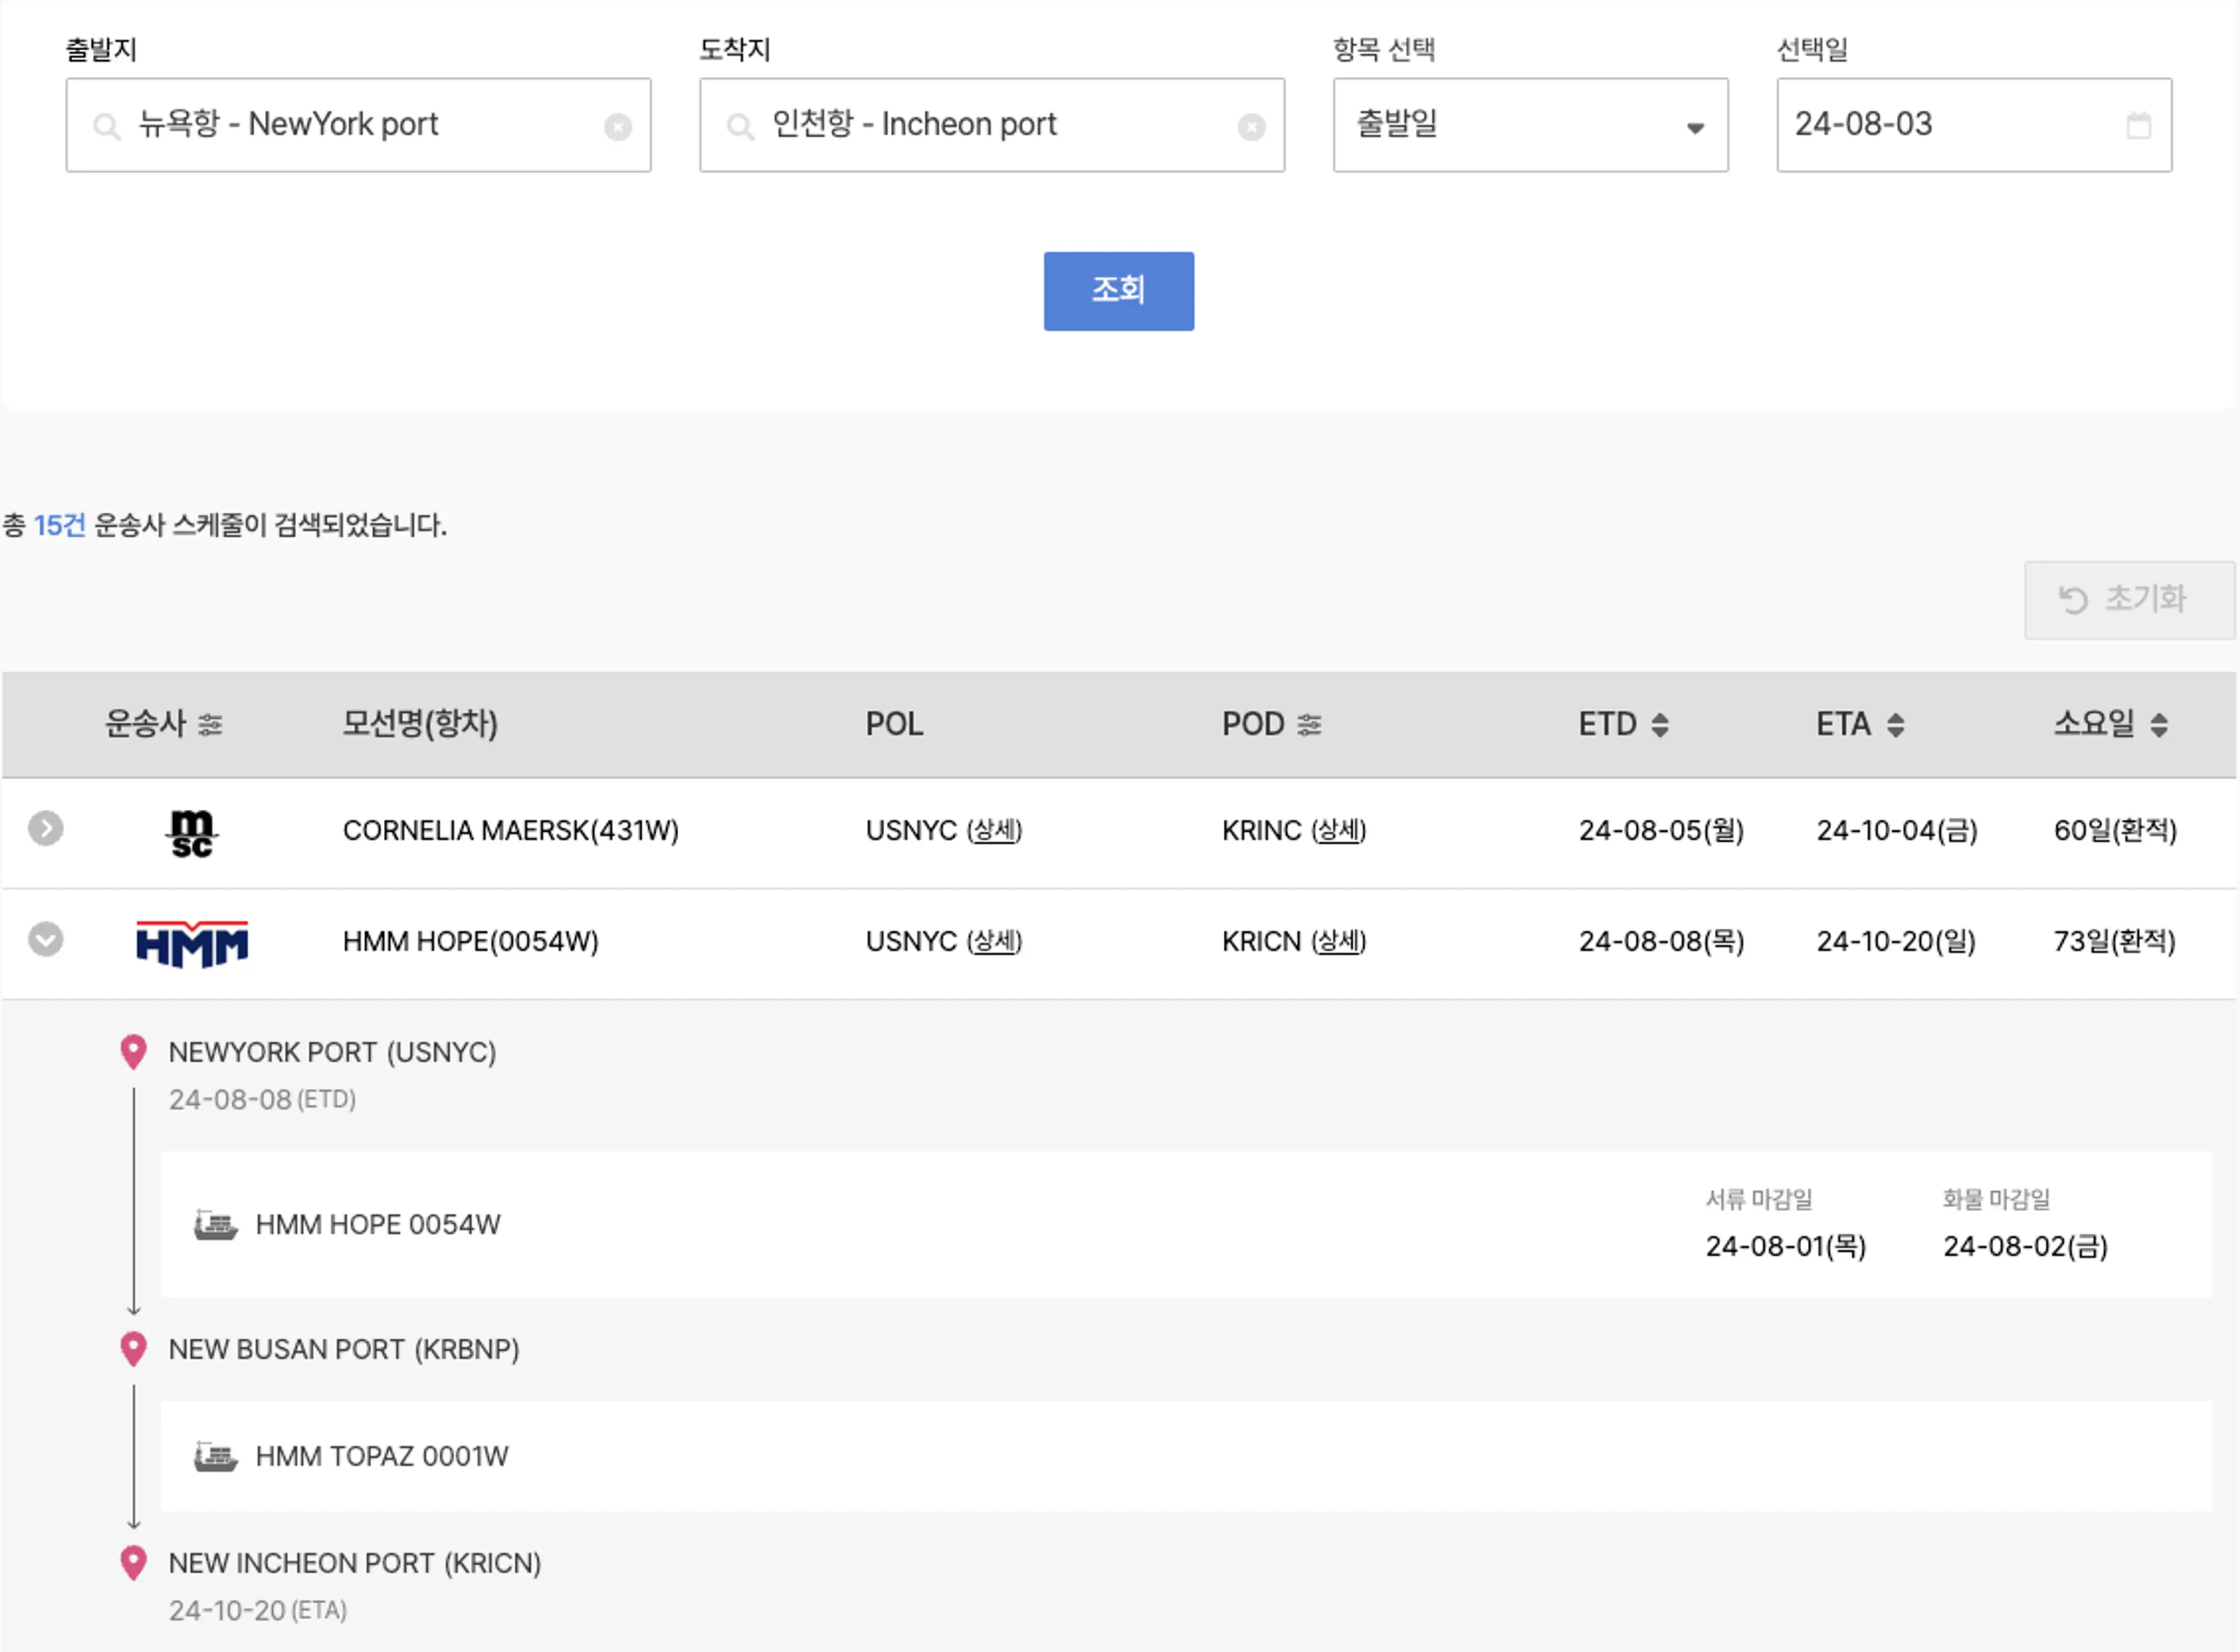The height and width of the screenshot is (1652, 2240).
Task: Click the HMM carrier logo
Action: tap(192, 944)
